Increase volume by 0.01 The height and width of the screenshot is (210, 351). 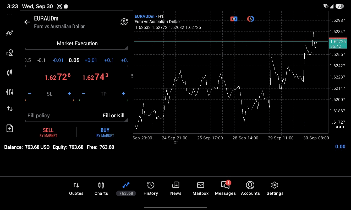point(91,60)
